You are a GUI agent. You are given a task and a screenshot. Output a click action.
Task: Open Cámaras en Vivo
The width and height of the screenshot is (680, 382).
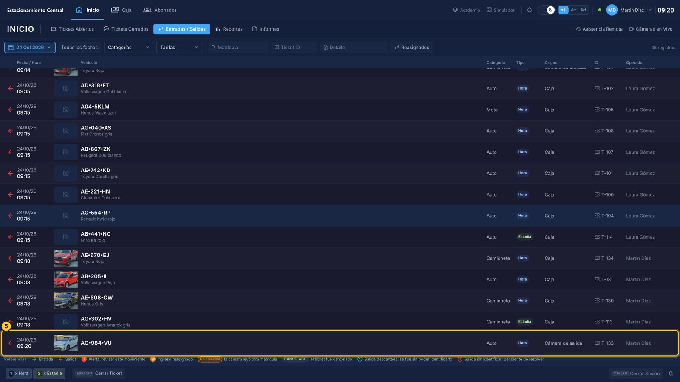651,29
